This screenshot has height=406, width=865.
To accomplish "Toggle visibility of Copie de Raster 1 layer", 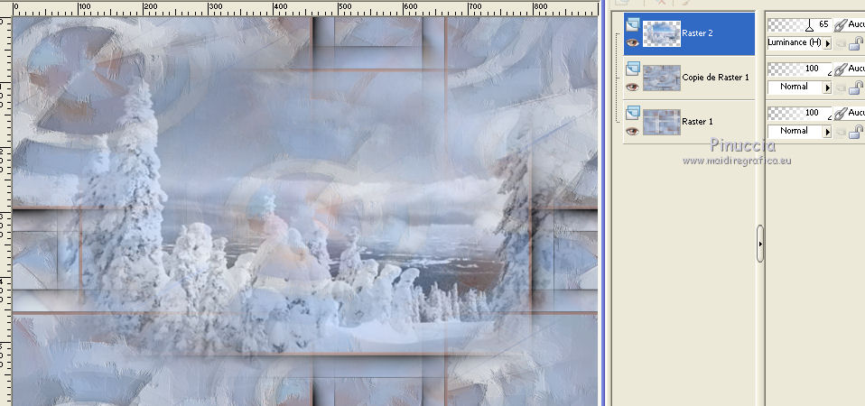I will (x=632, y=87).
